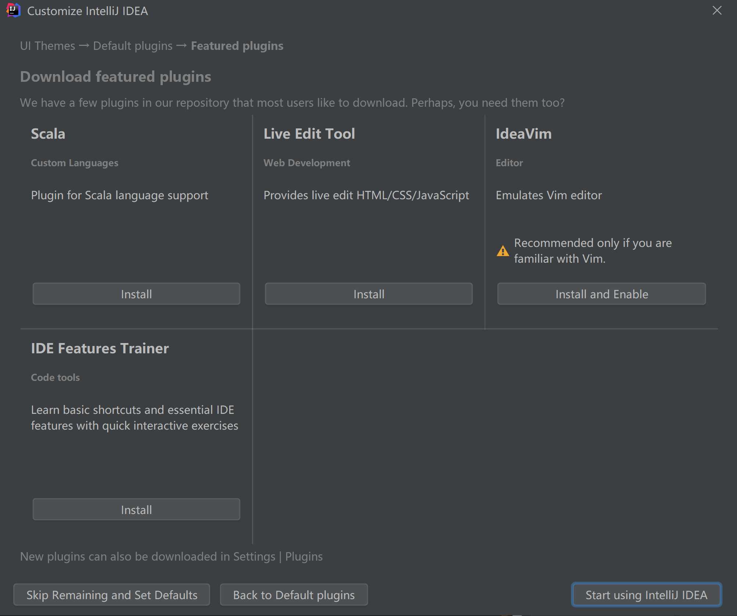737x616 pixels.
Task: Install the Scala language support plugin
Action: pos(136,294)
